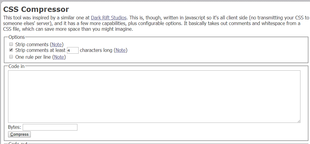Click the "One rule per line" label text
This screenshot has width=310, height=144.
pos(33,57)
